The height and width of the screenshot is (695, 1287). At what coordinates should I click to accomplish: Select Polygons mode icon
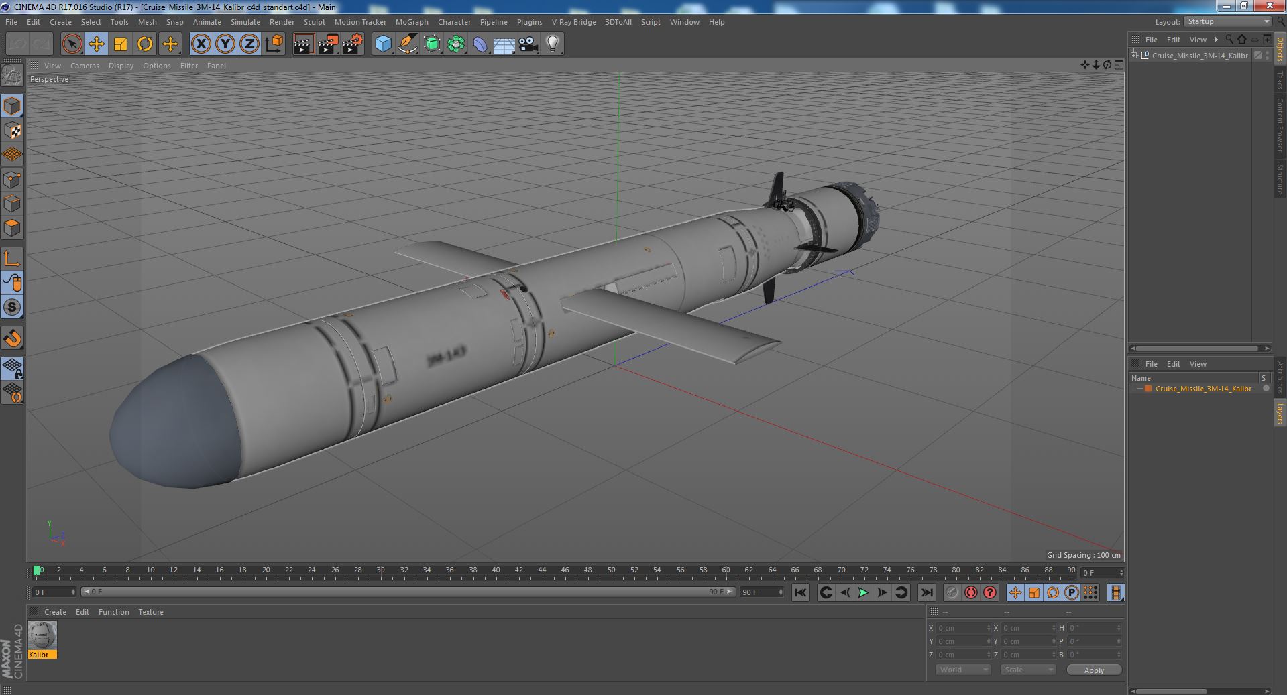point(12,228)
